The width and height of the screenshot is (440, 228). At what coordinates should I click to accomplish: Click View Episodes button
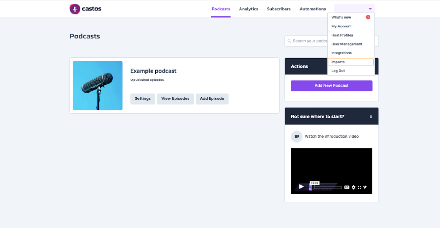click(175, 99)
